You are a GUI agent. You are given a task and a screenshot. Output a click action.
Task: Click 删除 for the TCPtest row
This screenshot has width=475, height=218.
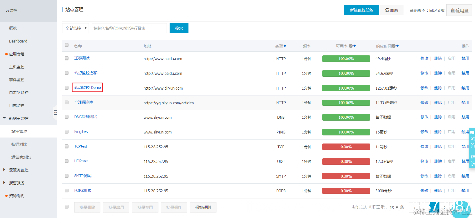(438, 147)
